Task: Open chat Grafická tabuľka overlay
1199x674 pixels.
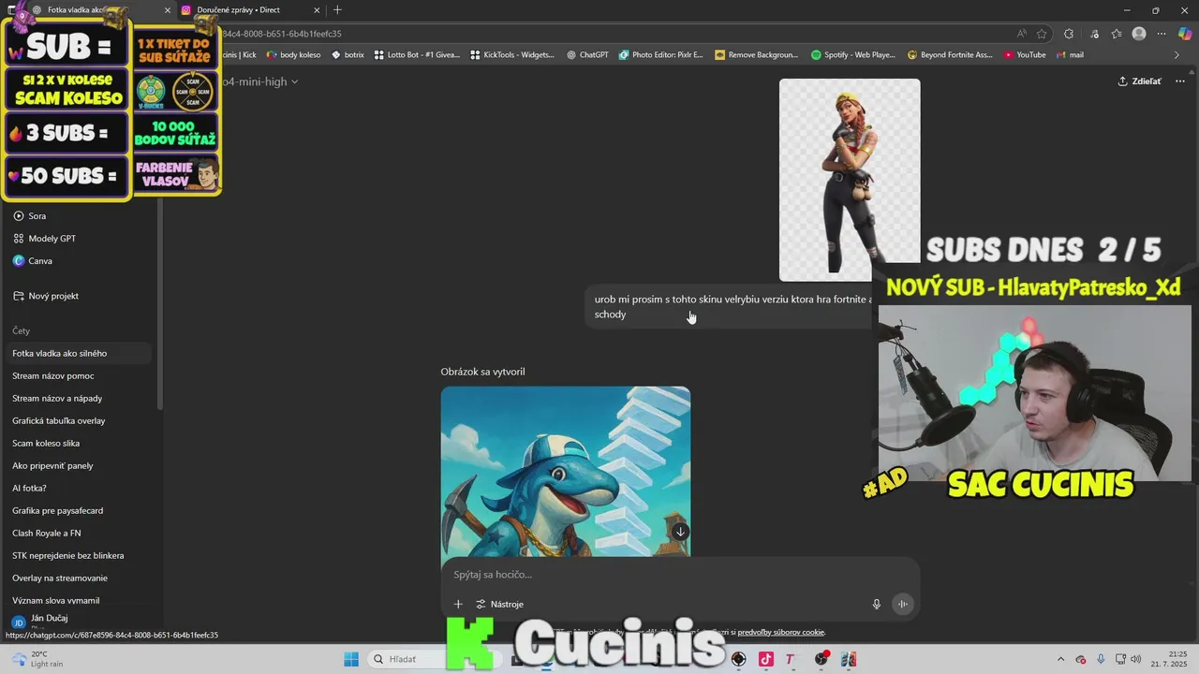Action: point(79,421)
